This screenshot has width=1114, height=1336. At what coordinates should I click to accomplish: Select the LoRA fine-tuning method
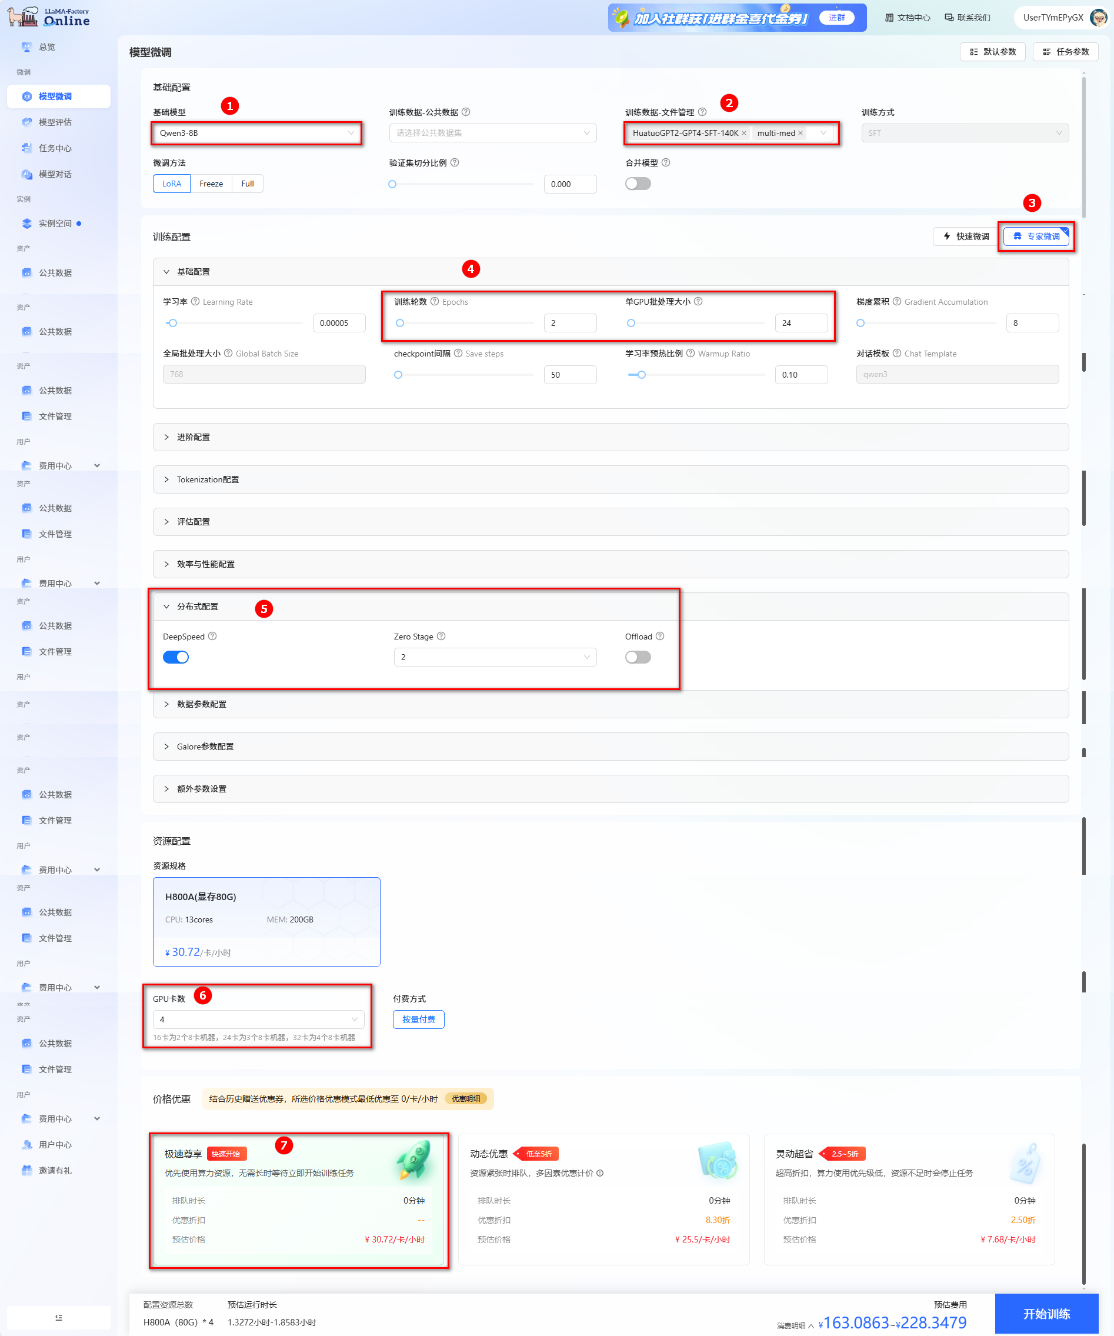(172, 184)
